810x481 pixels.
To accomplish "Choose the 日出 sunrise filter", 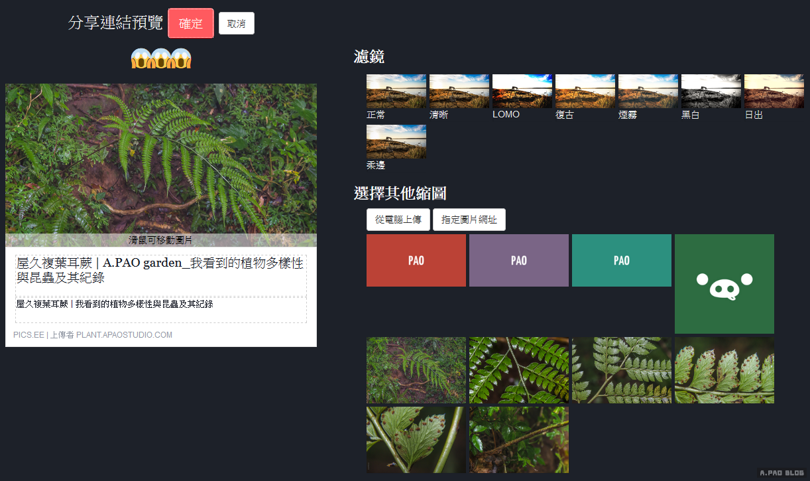I will click(x=774, y=91).
